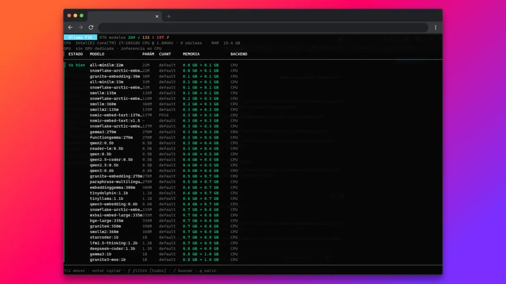506x284 pixels.
Task: Go back using the browser back arrow
Action: point(70,27)
